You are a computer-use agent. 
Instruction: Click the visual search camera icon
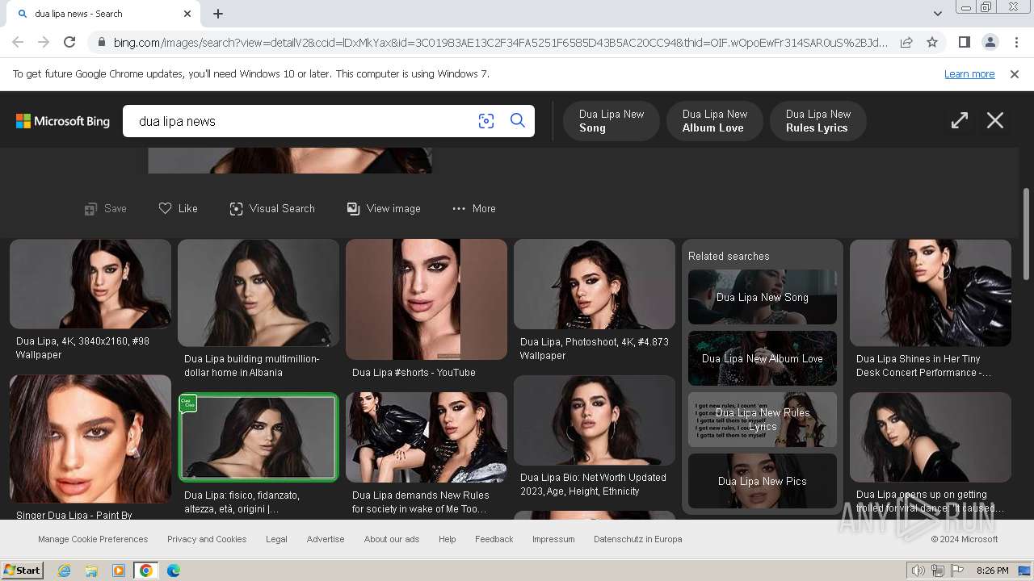click(x=485, y=121)
